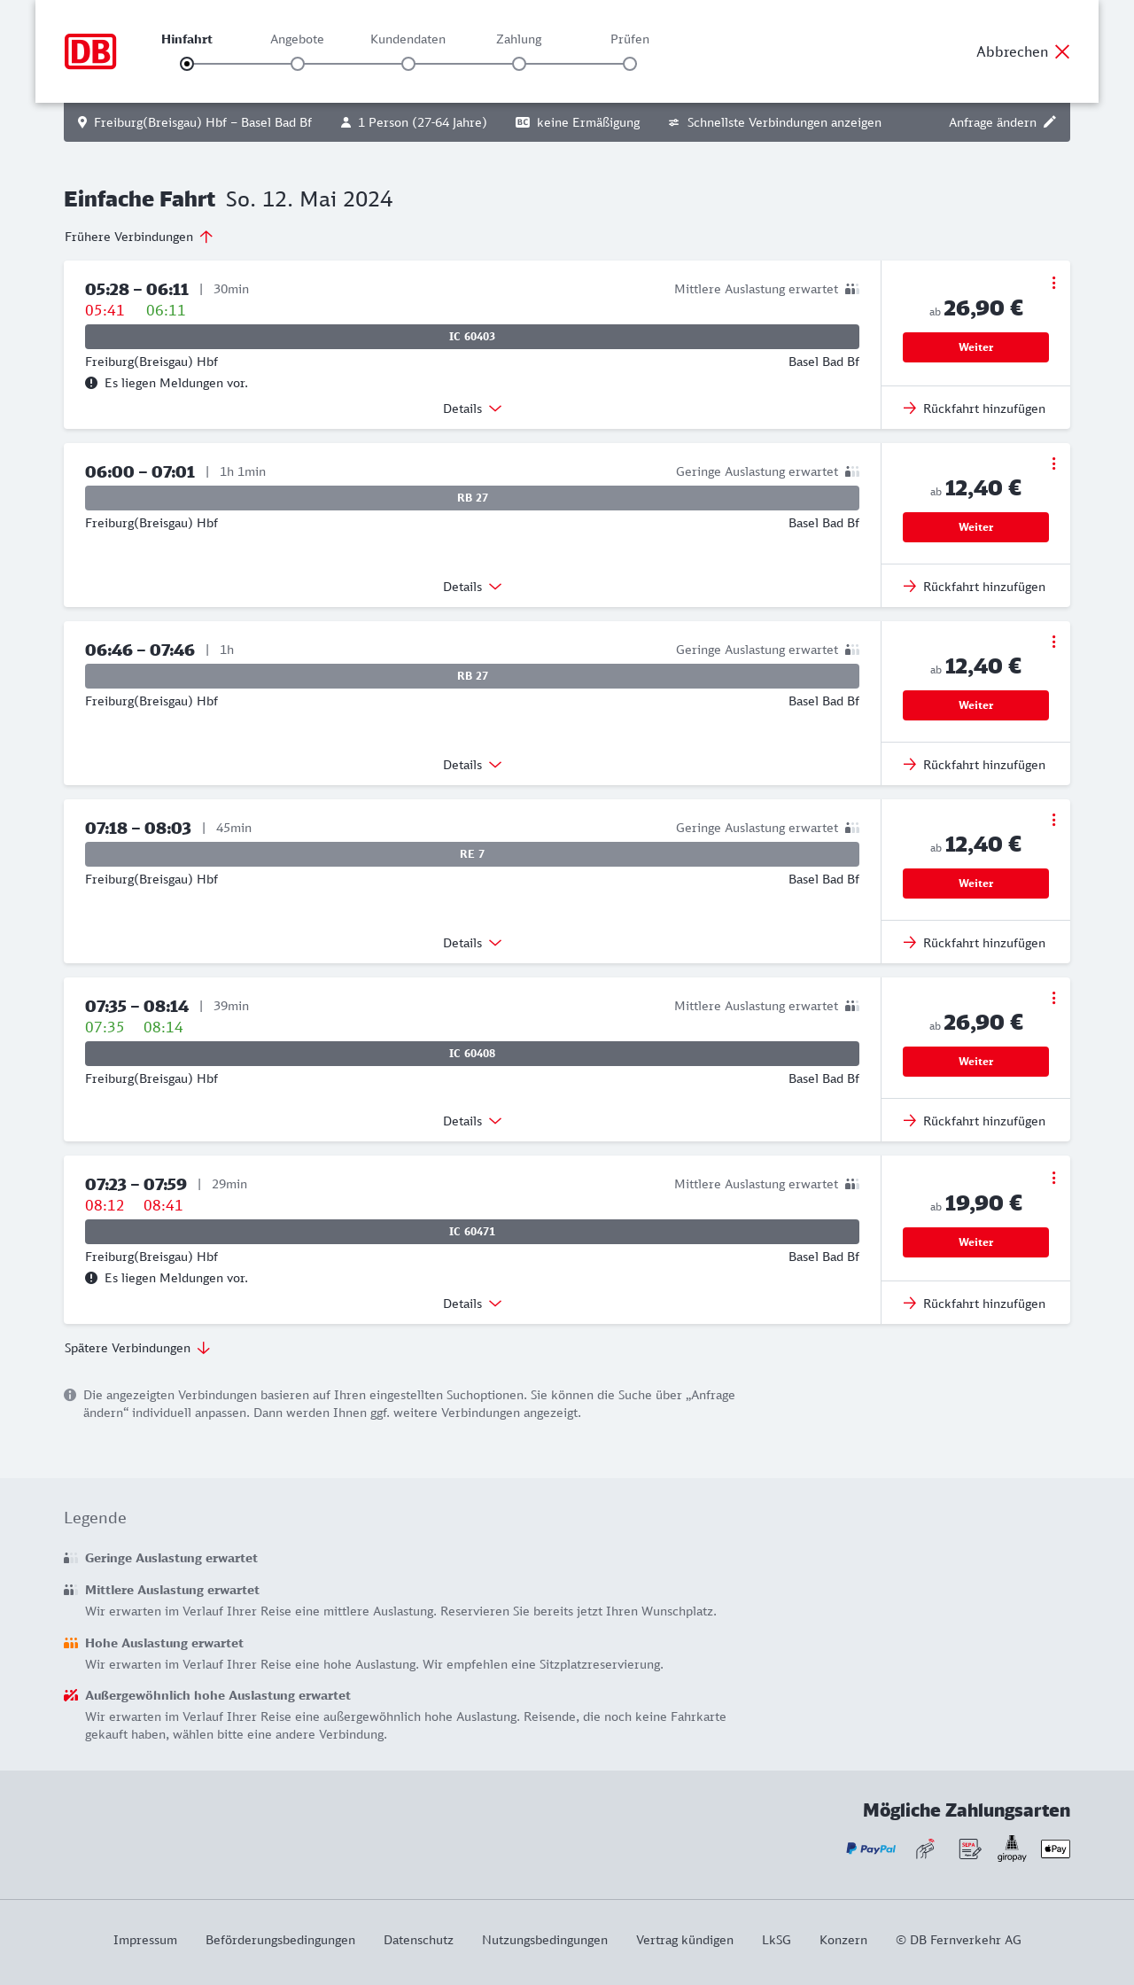This screenshot has width=1134, height=1985.
Task: Click the DB logo
Action: [90, 51]
